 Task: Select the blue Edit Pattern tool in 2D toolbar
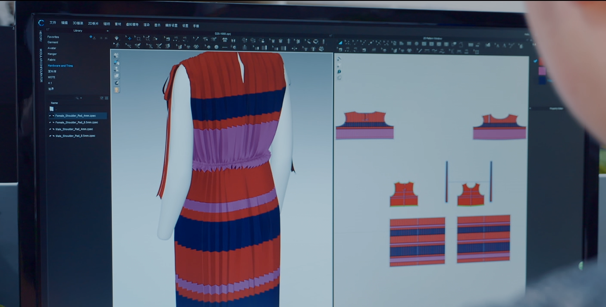click(340, 43)
